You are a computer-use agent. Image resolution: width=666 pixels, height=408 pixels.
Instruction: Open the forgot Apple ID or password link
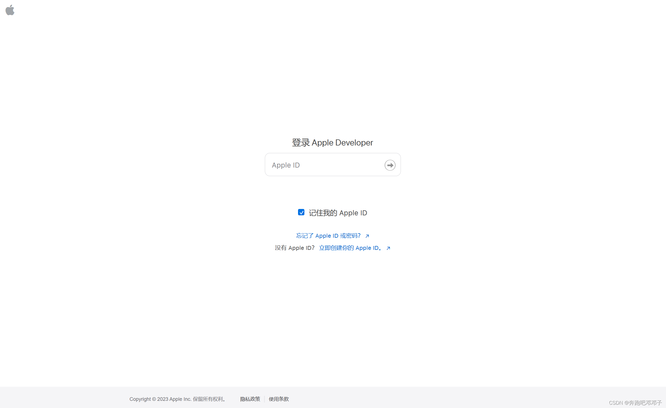333,236
